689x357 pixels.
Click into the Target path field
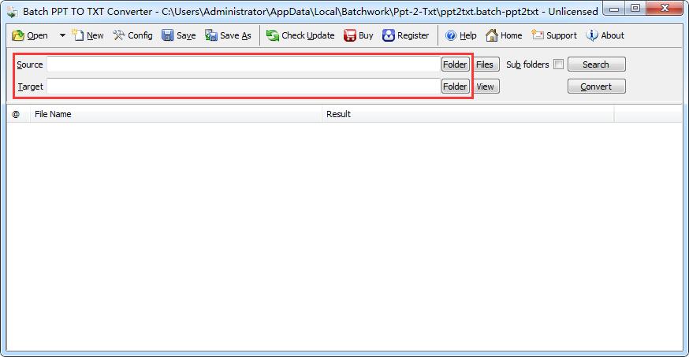click(x=244, y=86)
